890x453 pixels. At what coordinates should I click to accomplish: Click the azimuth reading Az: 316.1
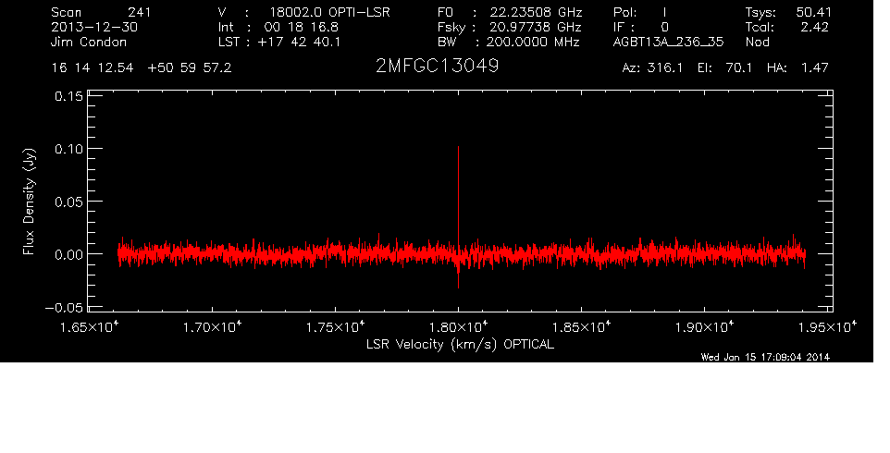(x=652, y=68)
